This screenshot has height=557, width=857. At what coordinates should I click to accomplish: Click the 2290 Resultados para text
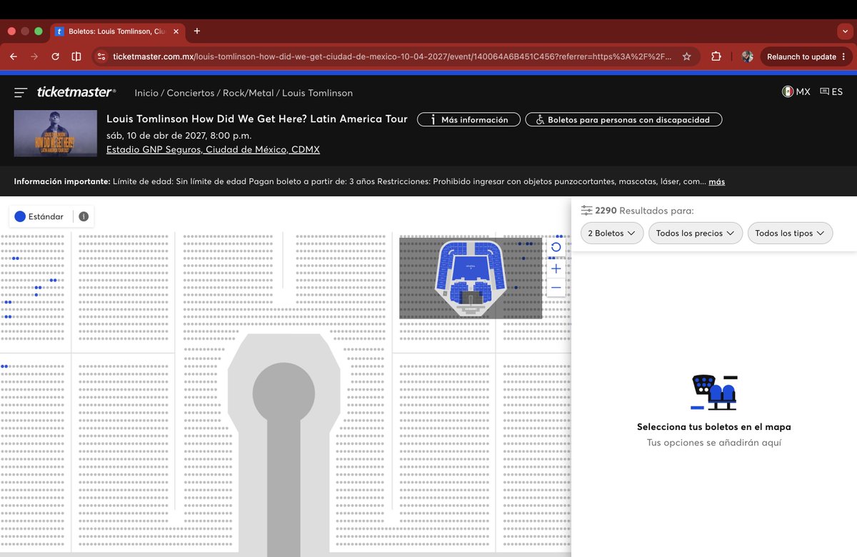pos(644,211)
